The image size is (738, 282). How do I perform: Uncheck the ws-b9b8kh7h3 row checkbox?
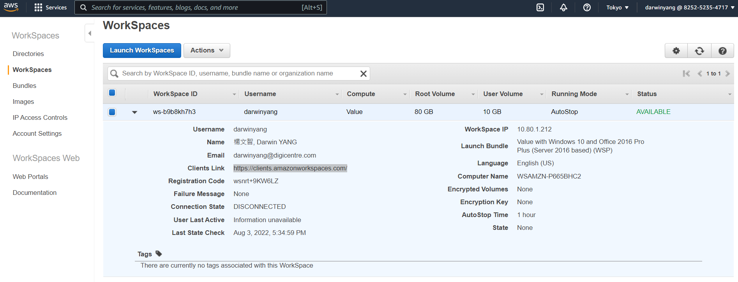112,112
